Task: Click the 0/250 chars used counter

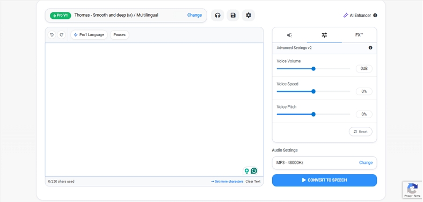Action: pos(61,182)
